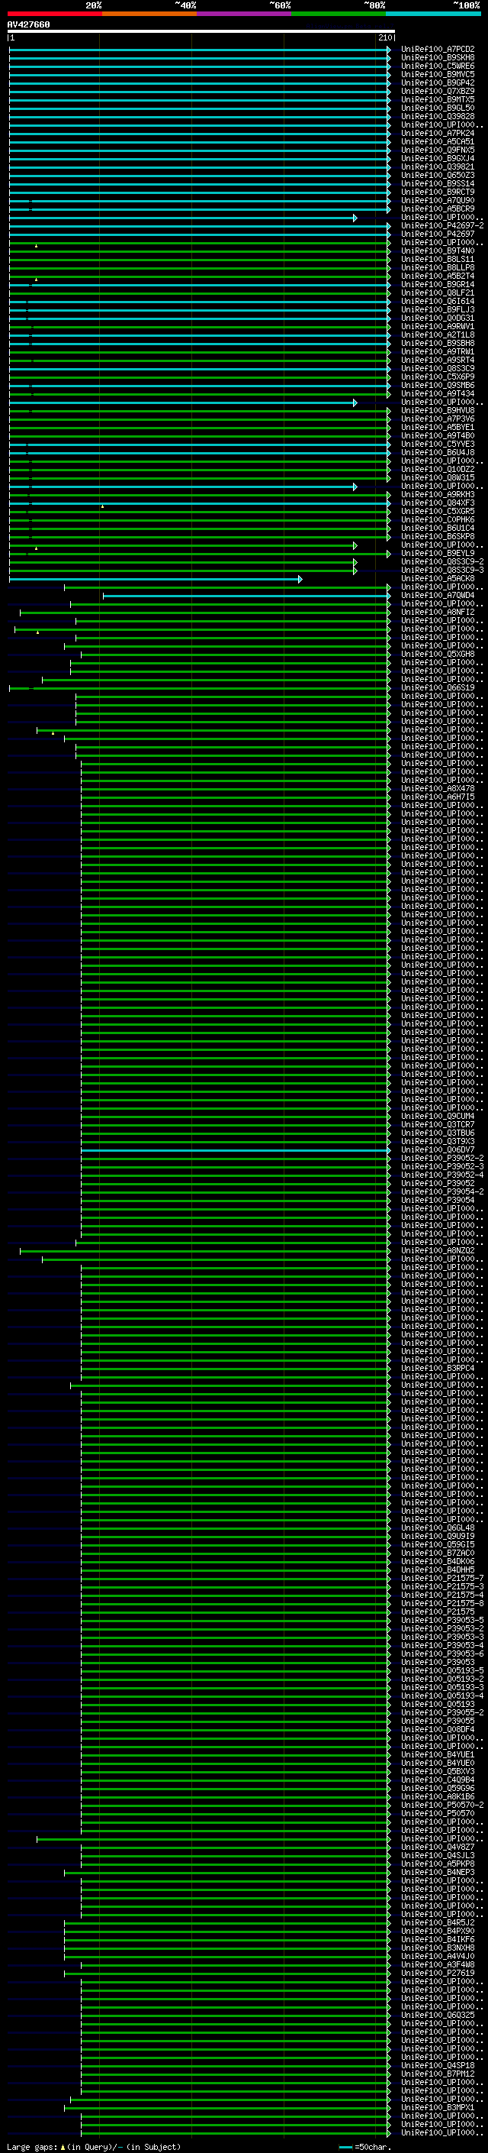Open hit UniRef100_A7PCD2

tap(438, 50)
